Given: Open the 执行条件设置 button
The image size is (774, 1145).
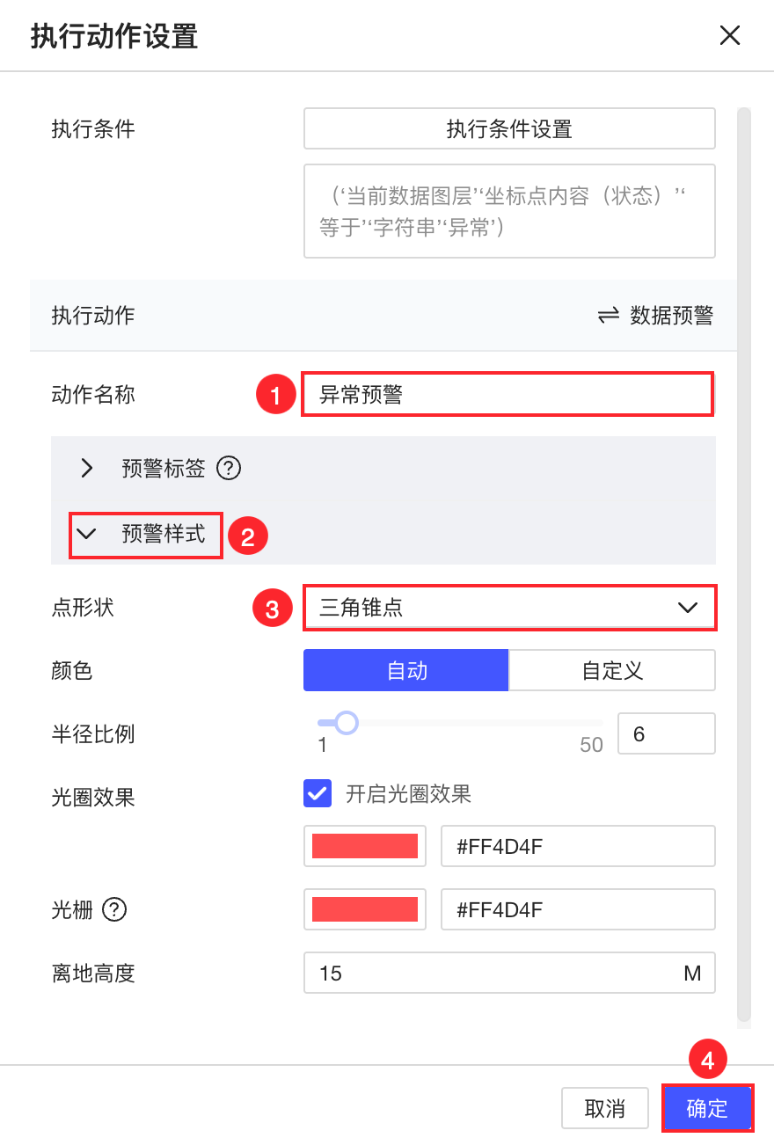Looking at the screenshot, I should tap(509, 129).
